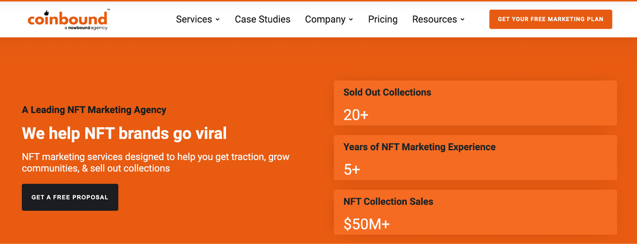Viewport: 637px width, 244px height.
Task: Open the Company menu item
Action: tap(325, 19)
